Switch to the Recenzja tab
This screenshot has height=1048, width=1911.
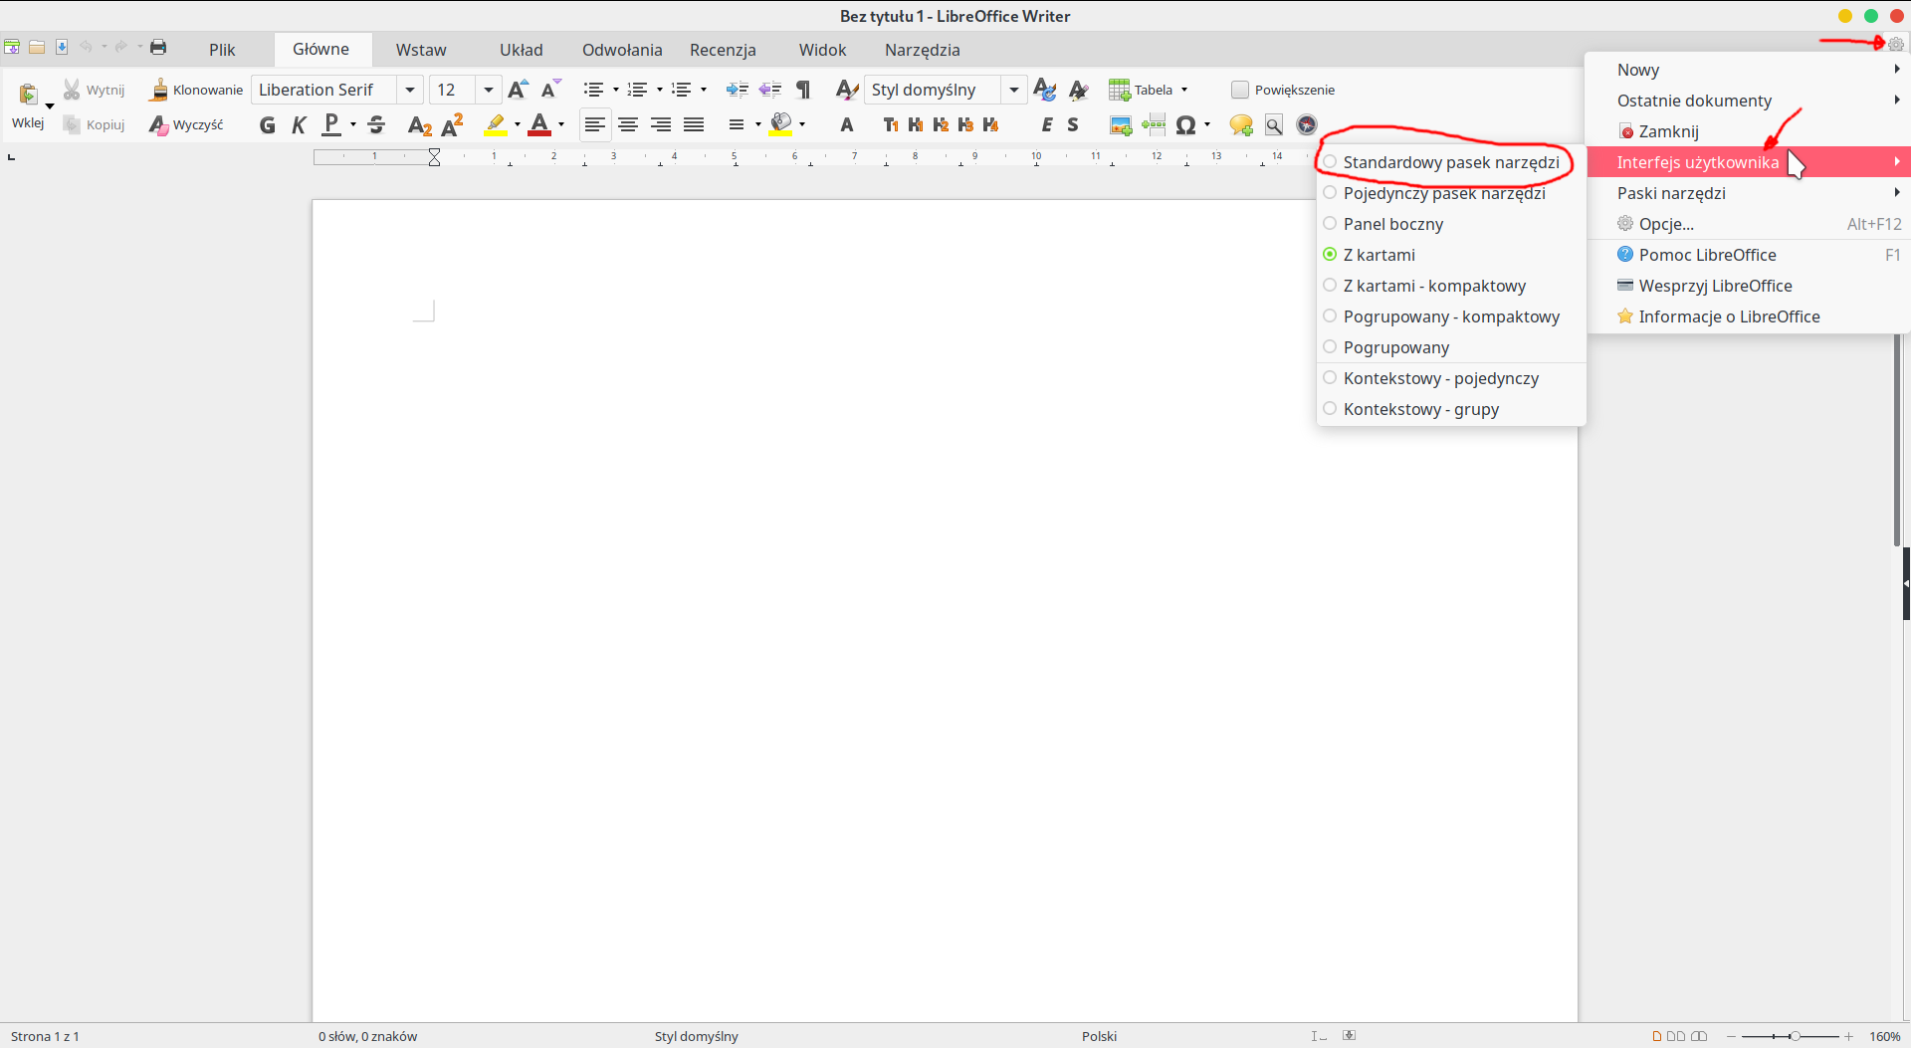coord(723,50)
